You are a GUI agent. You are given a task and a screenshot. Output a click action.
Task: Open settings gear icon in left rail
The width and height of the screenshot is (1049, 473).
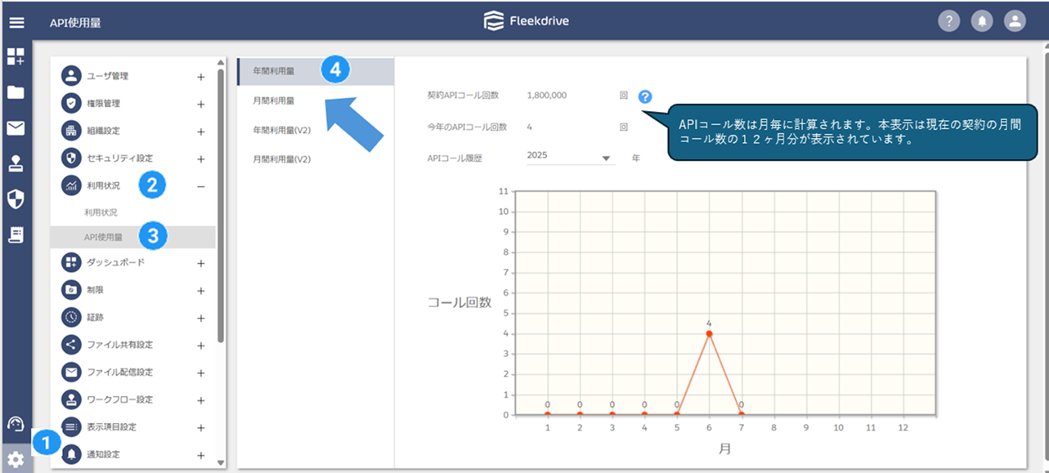[16, 459]
